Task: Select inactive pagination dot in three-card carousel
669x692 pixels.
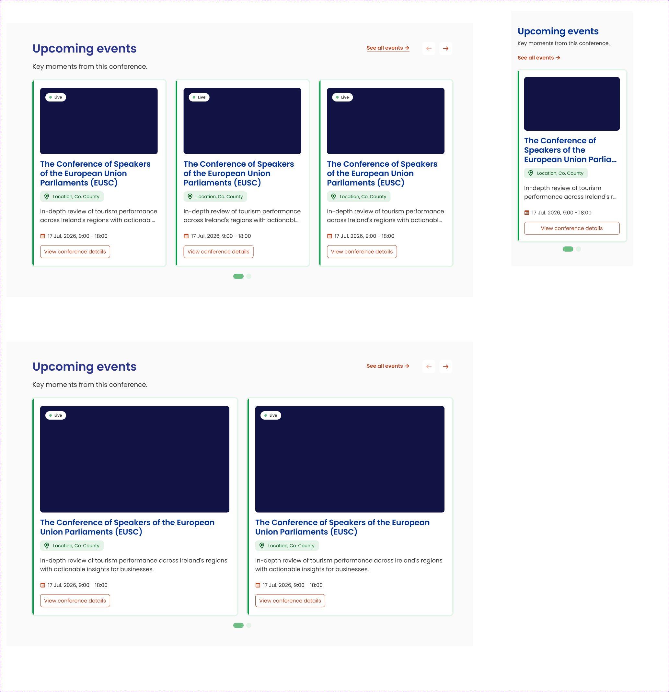Action: pos(249,277)
